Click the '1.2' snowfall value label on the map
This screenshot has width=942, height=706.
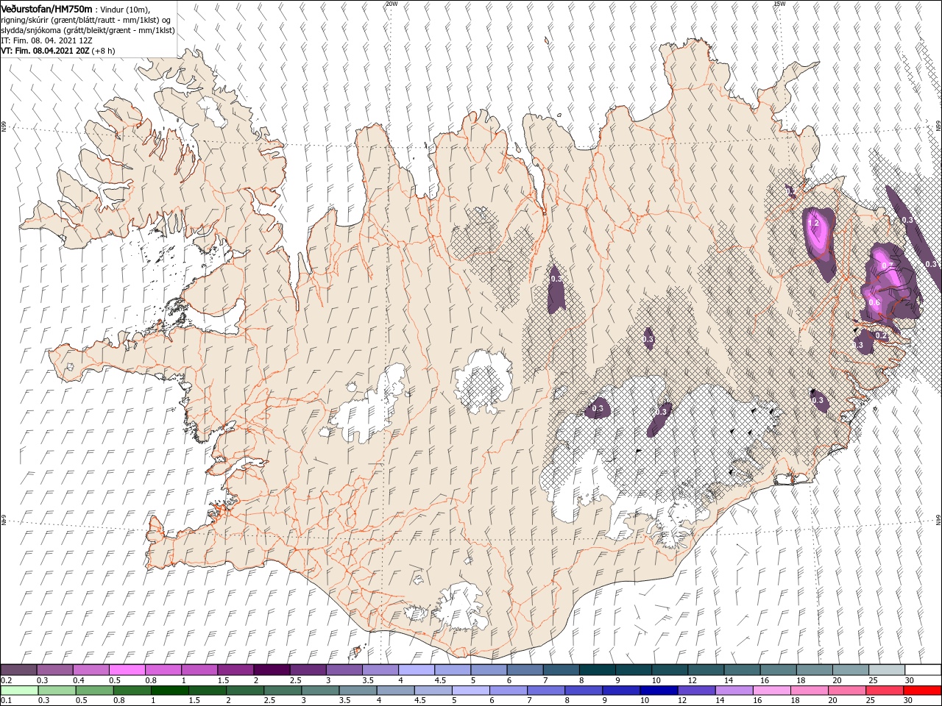point(813,223)
